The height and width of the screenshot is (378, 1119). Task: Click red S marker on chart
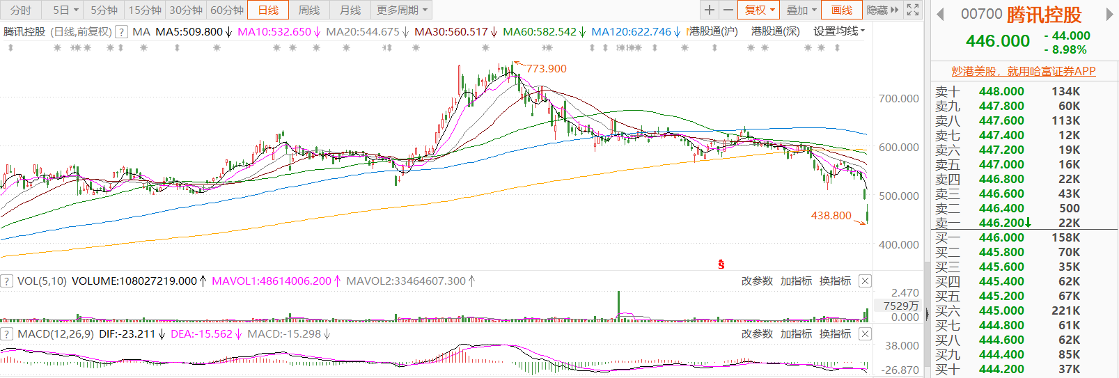coord(721,265)
